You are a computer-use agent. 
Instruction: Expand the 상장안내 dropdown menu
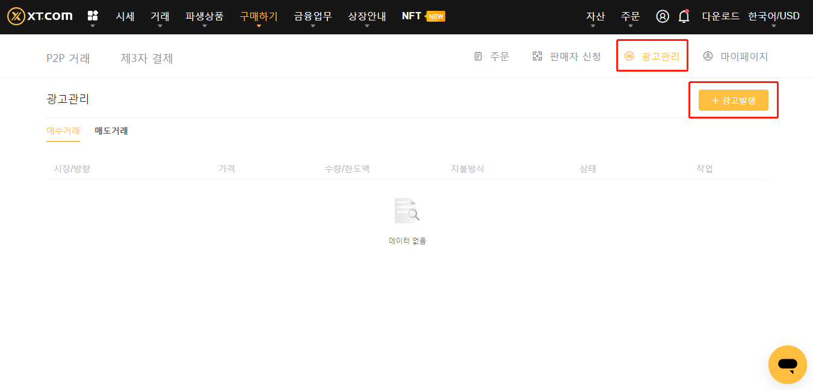pyautogui.click(x=367, y=16)
